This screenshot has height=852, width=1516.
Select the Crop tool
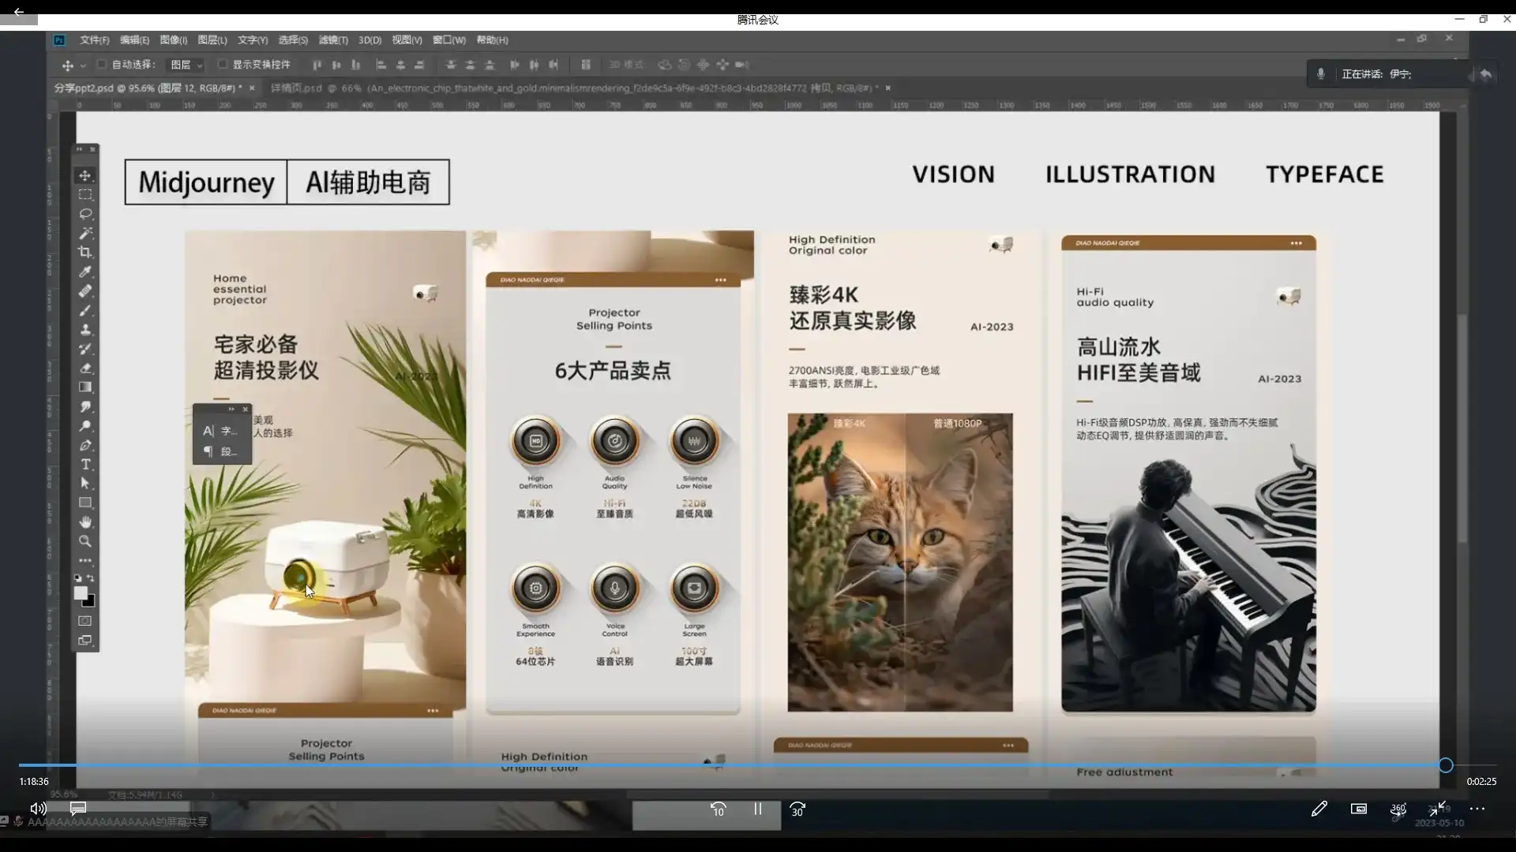coord(85,252)
